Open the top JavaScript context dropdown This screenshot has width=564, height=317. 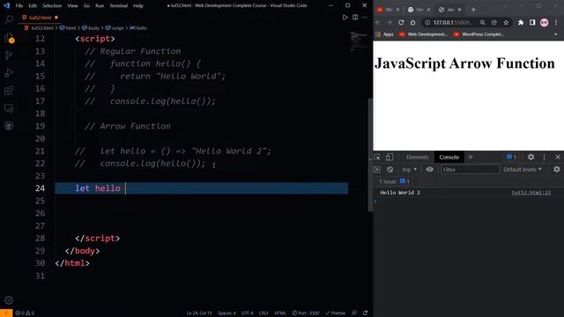point(409,169)
